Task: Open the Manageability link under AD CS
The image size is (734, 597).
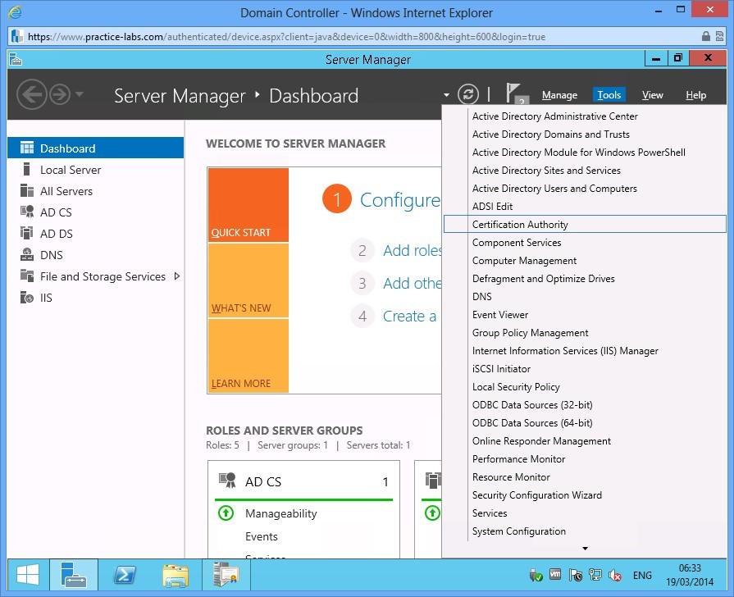Action: [x=280, y=513]
